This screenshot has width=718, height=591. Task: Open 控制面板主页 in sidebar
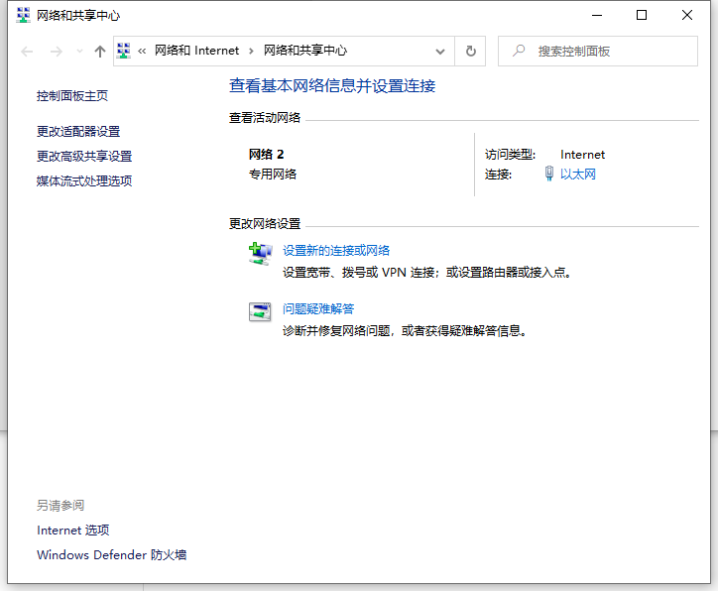72,96
